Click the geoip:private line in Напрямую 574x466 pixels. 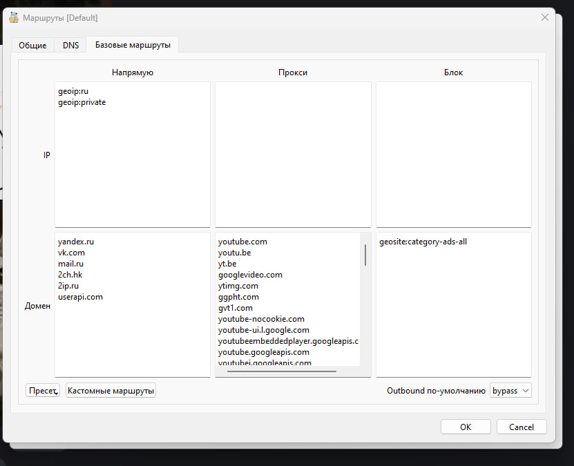(82, 102)
